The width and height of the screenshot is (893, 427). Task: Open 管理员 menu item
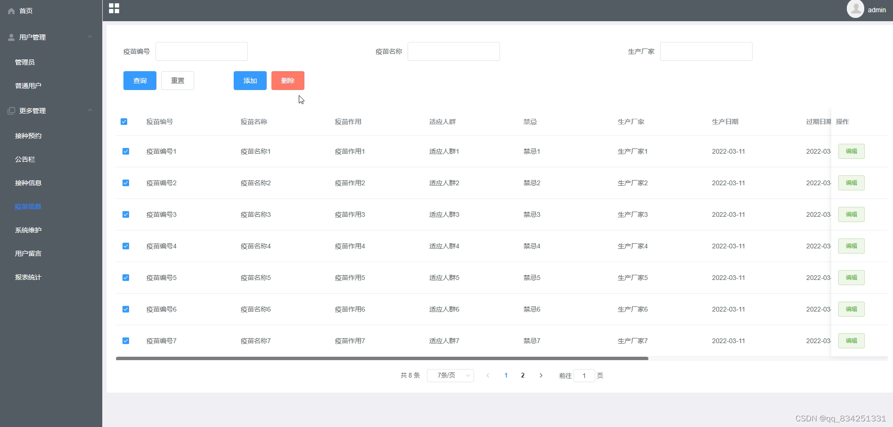pos(25,62)
